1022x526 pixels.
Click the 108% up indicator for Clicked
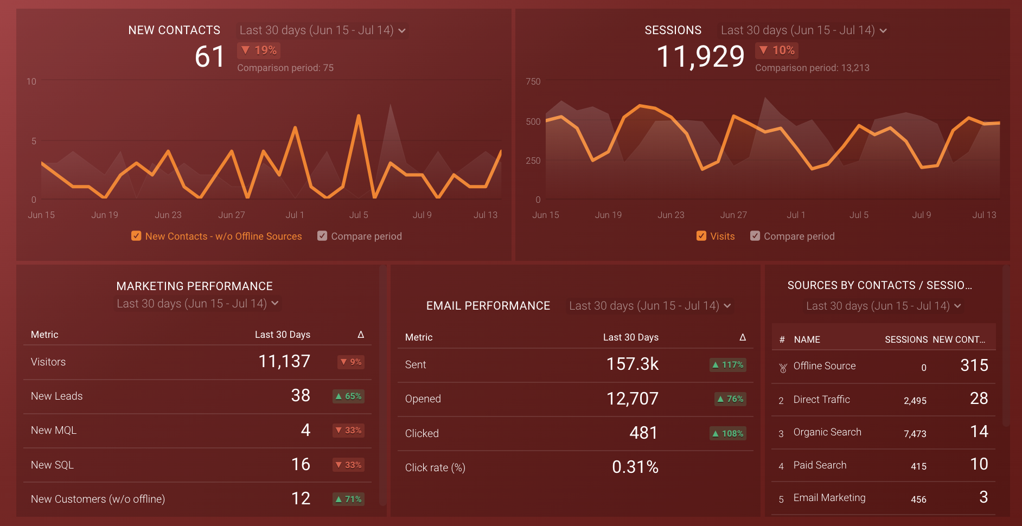pyautogui.click(x=728, y=433)
